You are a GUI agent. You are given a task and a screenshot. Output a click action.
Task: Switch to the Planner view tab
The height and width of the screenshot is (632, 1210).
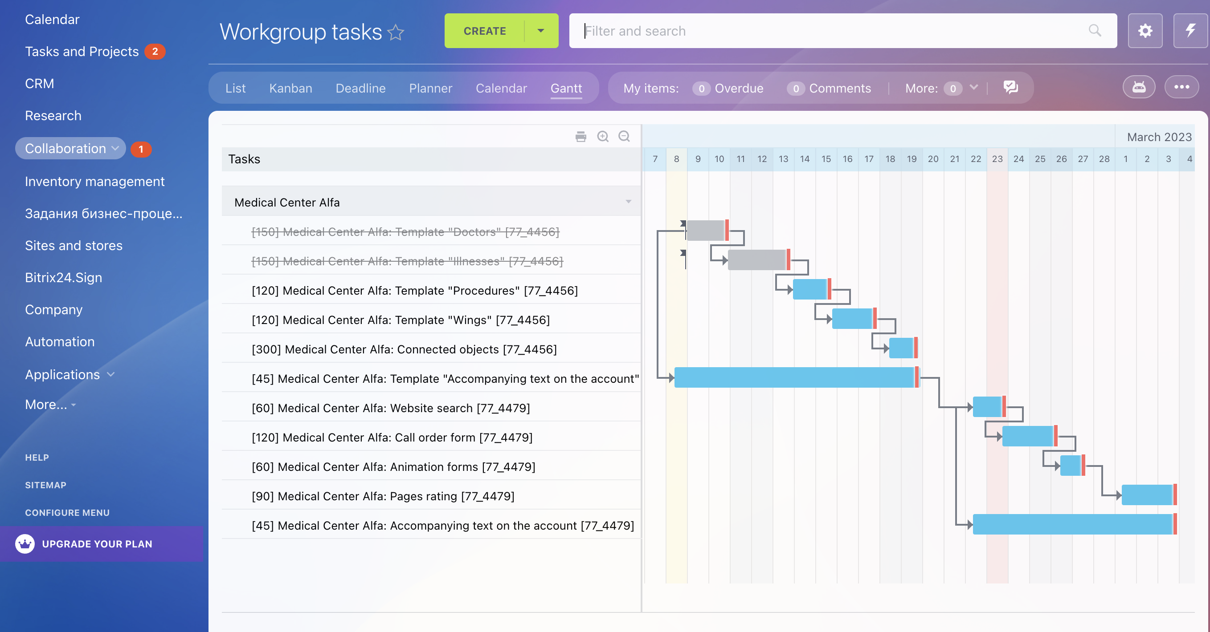coord(430,88)
